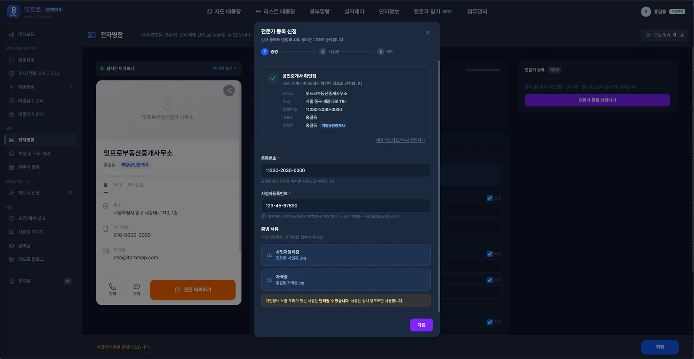694x359 pixels.
Task: Switch to 소개 tab on card preview
Action: point(118,185)
